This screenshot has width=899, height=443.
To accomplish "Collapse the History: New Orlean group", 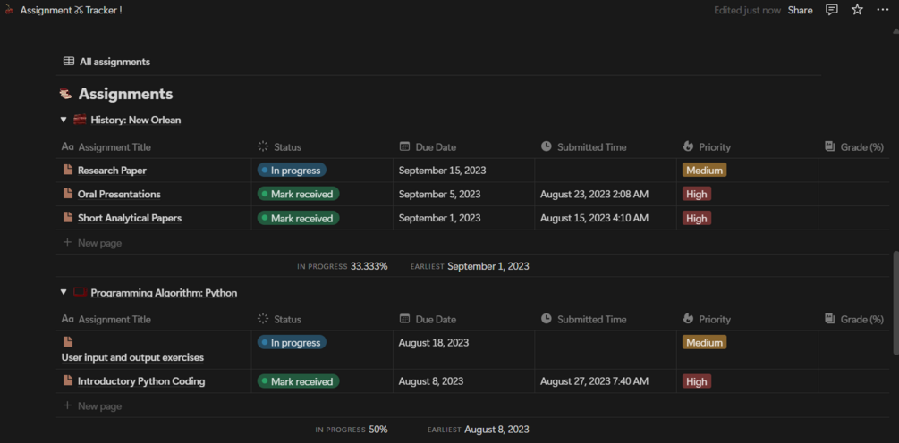I will [64, 121].
